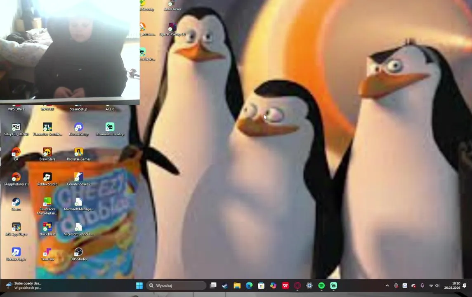
Task: Open the Wi-Fi network tray icon
Action: [x=431, y=285]
